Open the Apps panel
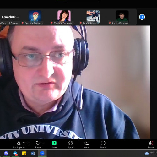157x157 pixels. 70,145
